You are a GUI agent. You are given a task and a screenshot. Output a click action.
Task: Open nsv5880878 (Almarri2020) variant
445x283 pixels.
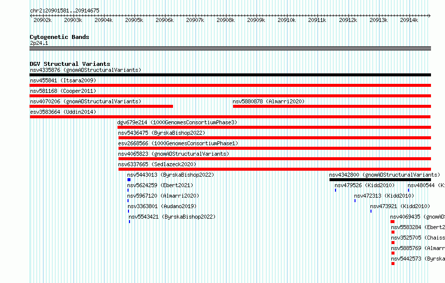tap(268, 101)
